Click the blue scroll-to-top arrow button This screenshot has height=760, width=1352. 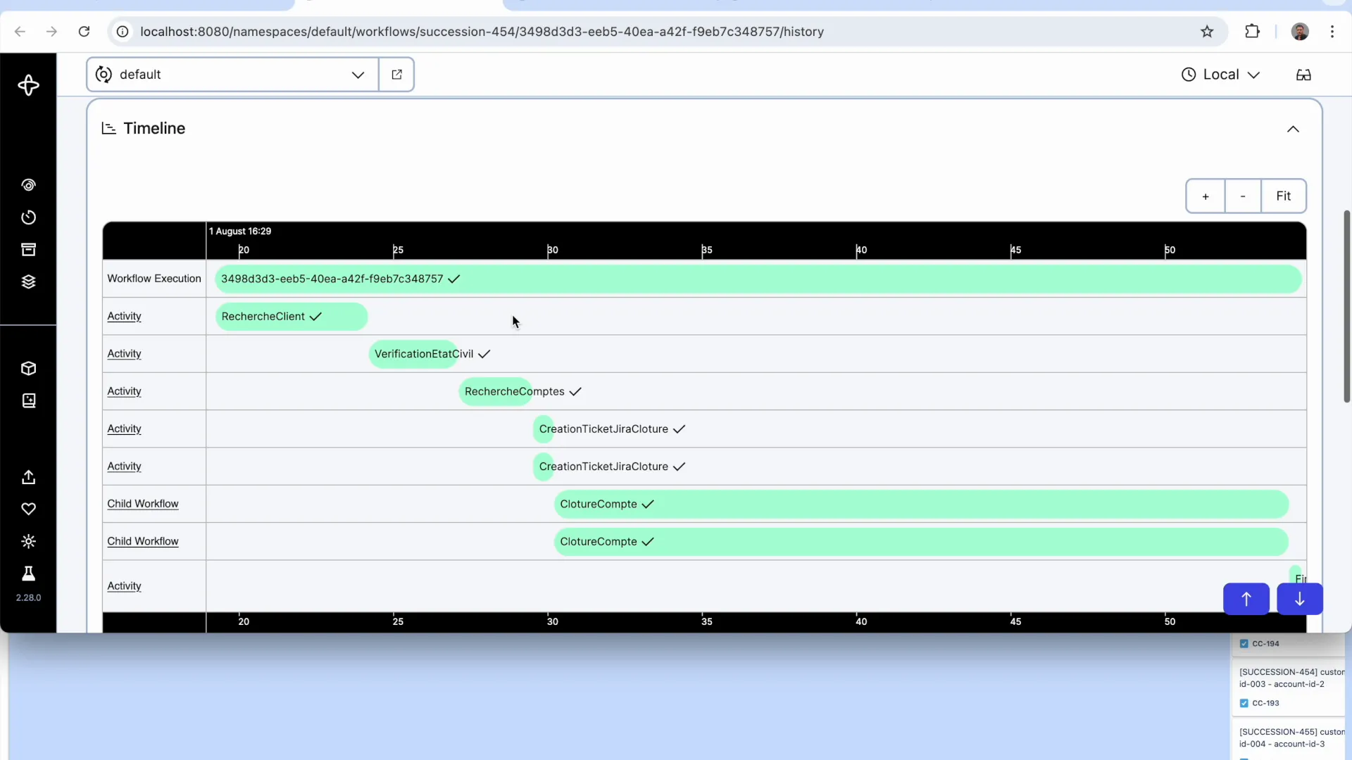[1246, 599]
